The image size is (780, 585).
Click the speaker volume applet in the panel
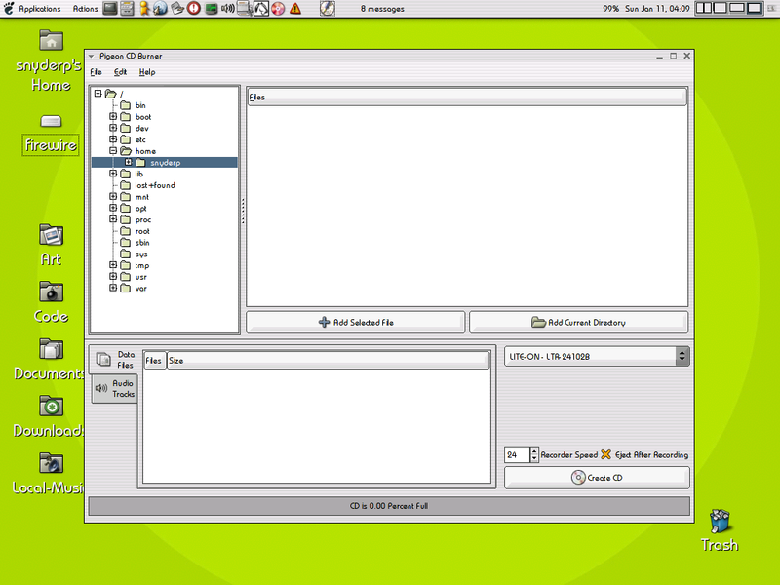pyautogui.click(x=228, y=9)
